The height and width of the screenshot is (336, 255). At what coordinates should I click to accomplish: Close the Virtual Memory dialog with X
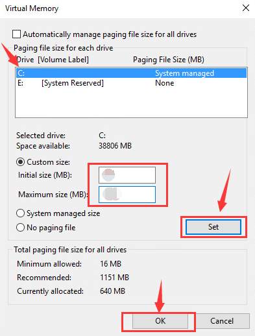(x=246, y=8)
